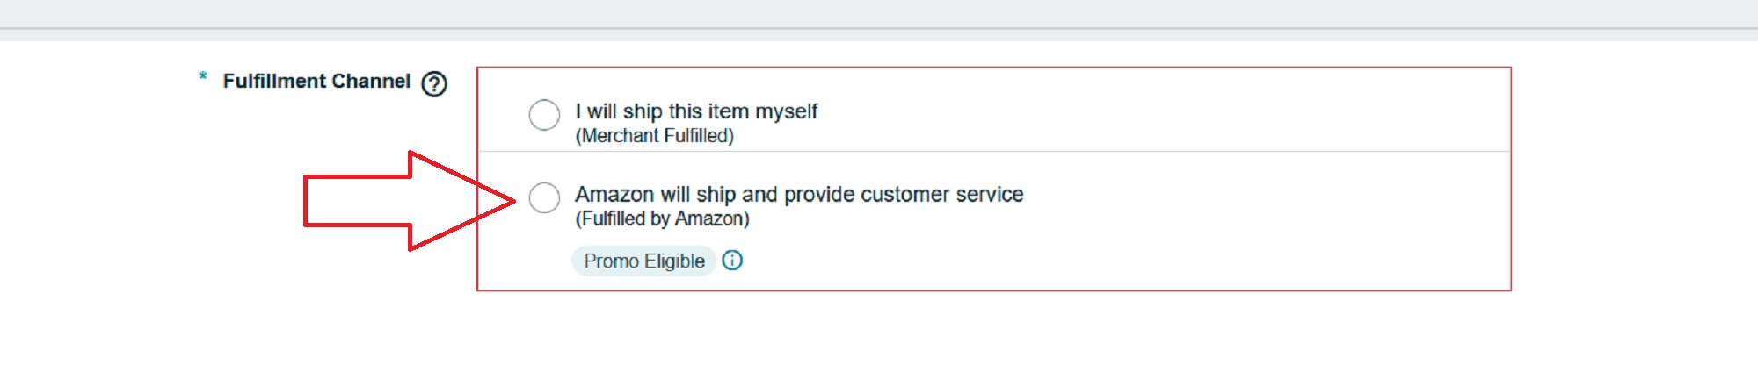The width and height of the screenshot is (1758, 365).
Task: Click the Promo Eligible badge
Action: pyautogui.click(x=644, y=261)
